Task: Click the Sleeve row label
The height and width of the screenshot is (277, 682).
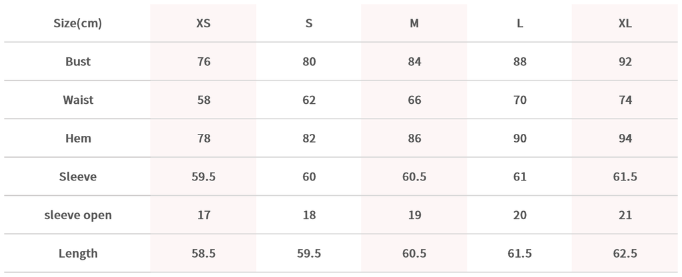Action: [x=78, y=176]
